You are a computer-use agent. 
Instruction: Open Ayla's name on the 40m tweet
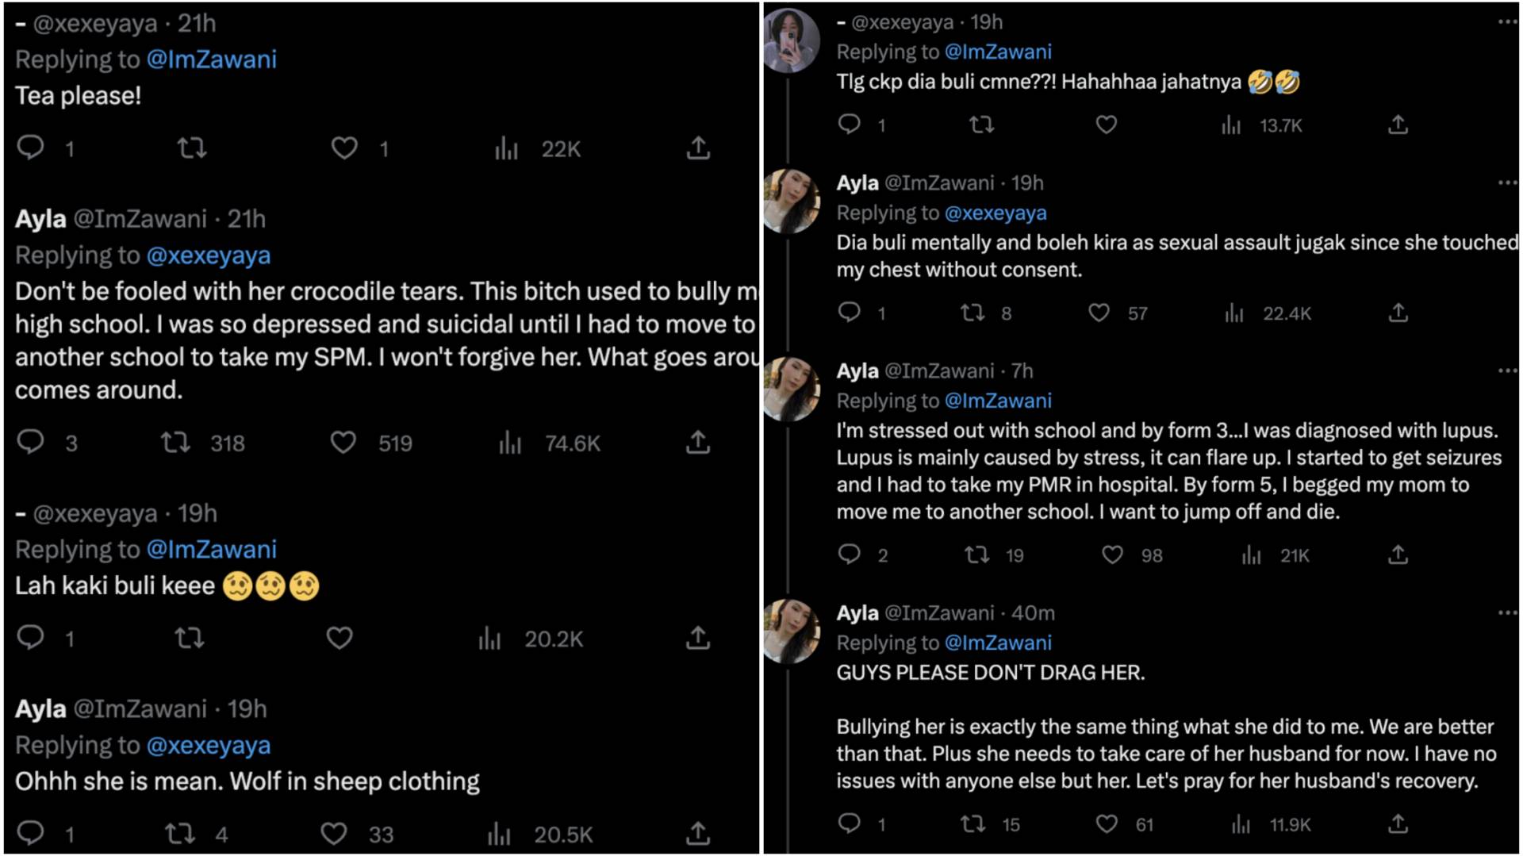(x=857, y=613)
